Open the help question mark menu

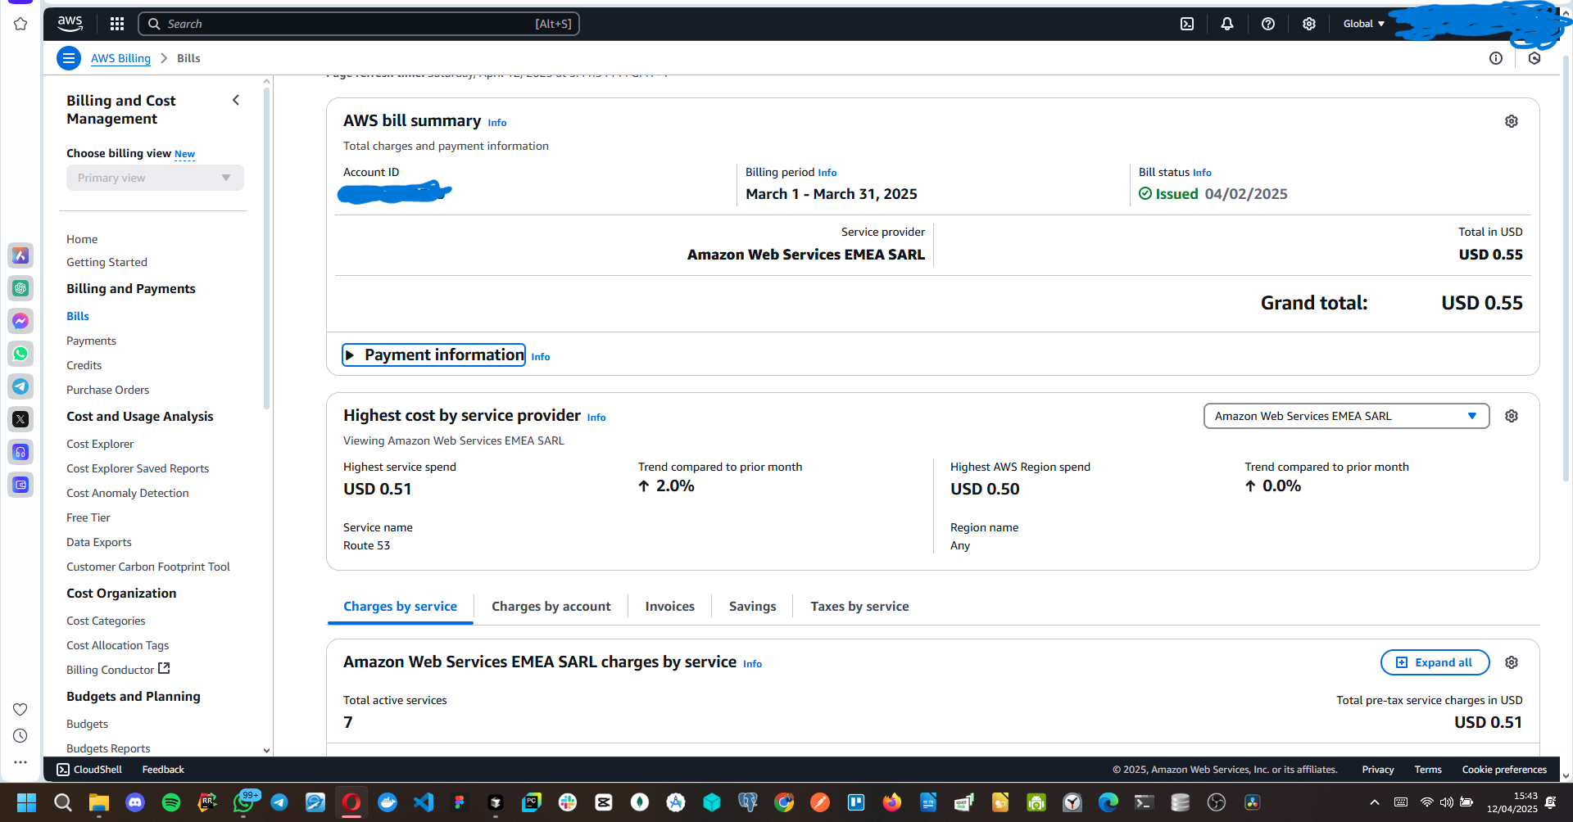[1267, 24]
